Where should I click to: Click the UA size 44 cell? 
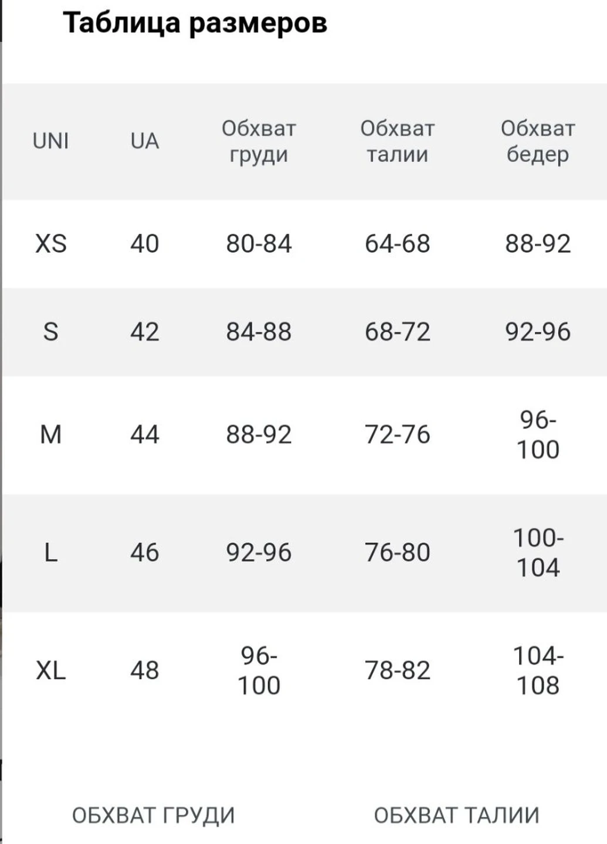tap(144, 435)
